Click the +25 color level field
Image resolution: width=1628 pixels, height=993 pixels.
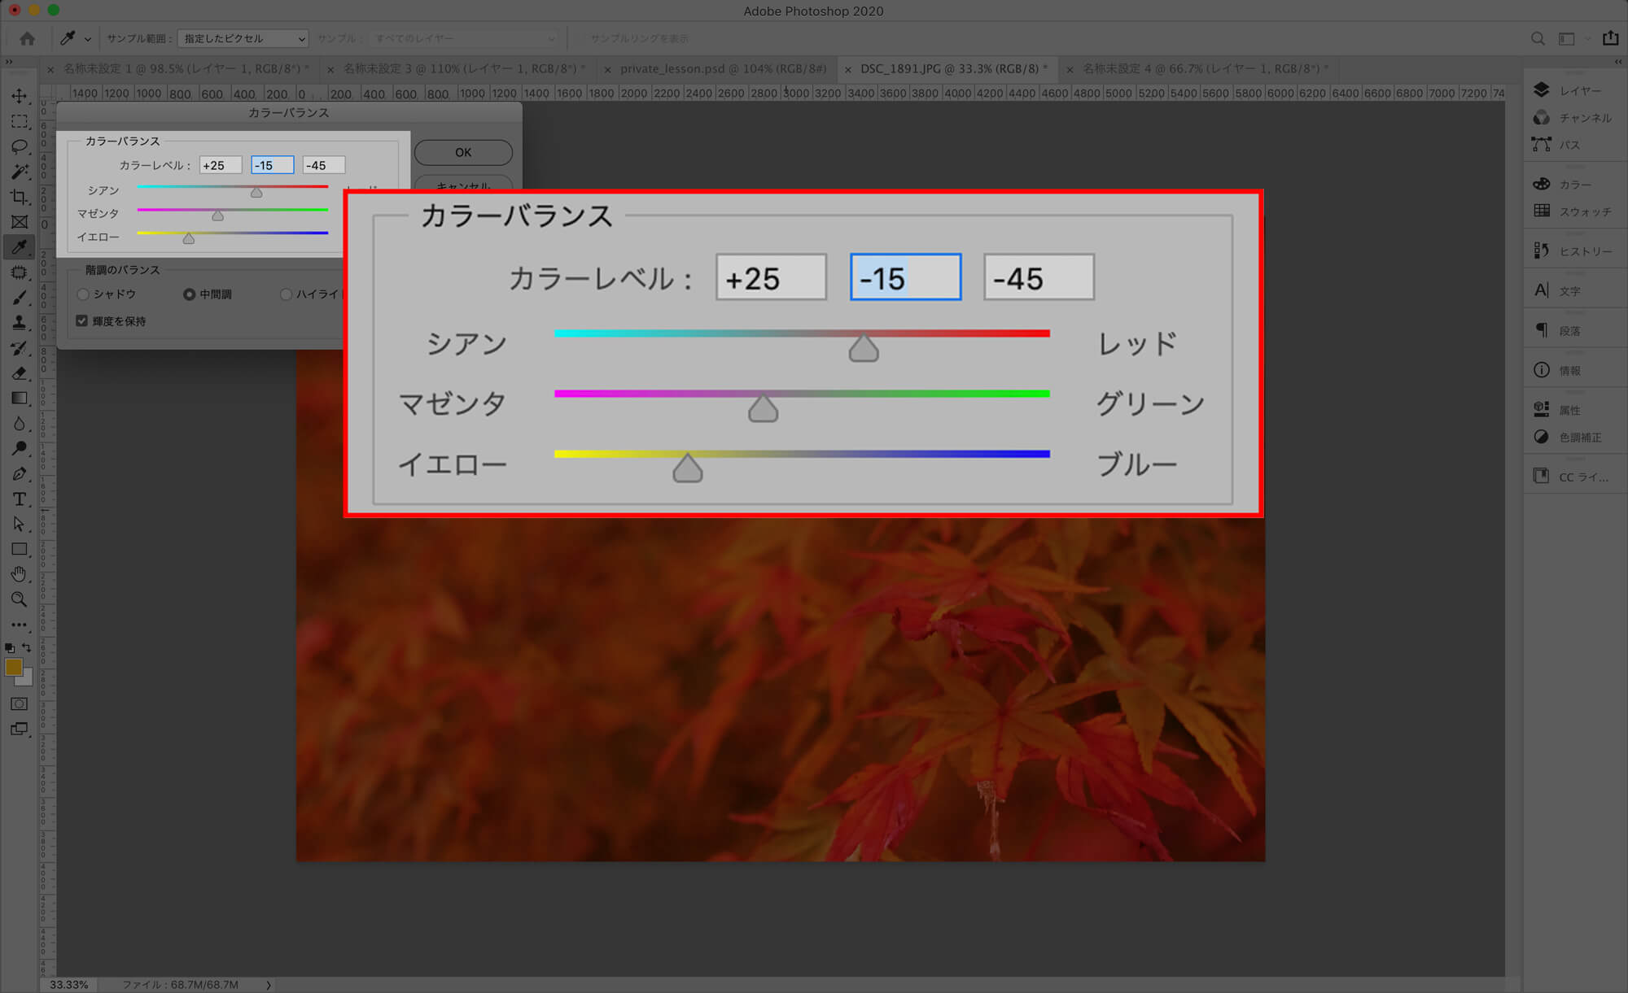pyautogui.click(x=221, y=165)
